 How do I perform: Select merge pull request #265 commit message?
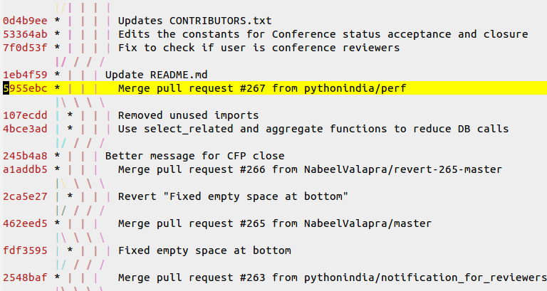[x=274, y=223]
